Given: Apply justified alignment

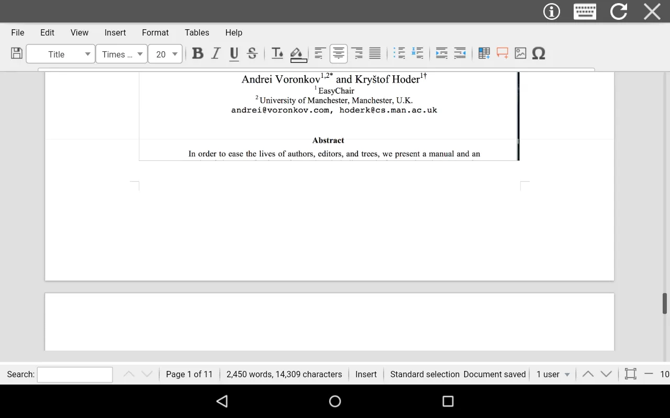Looking at the screenshot, I should [x=375, y=53].
